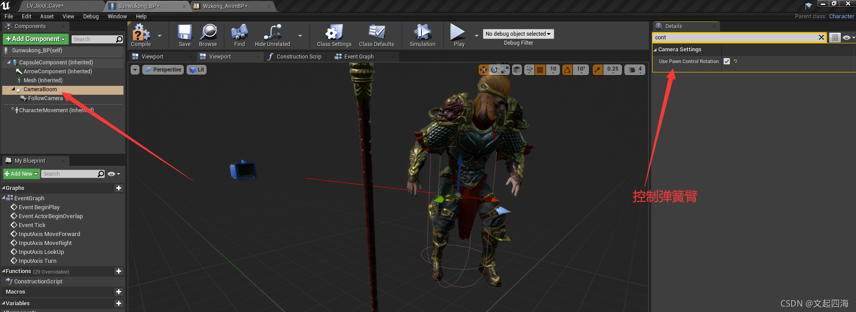Collapse the Camera Settings category
The height and width of the screenshot is (312, 856).
coord(655,50)
